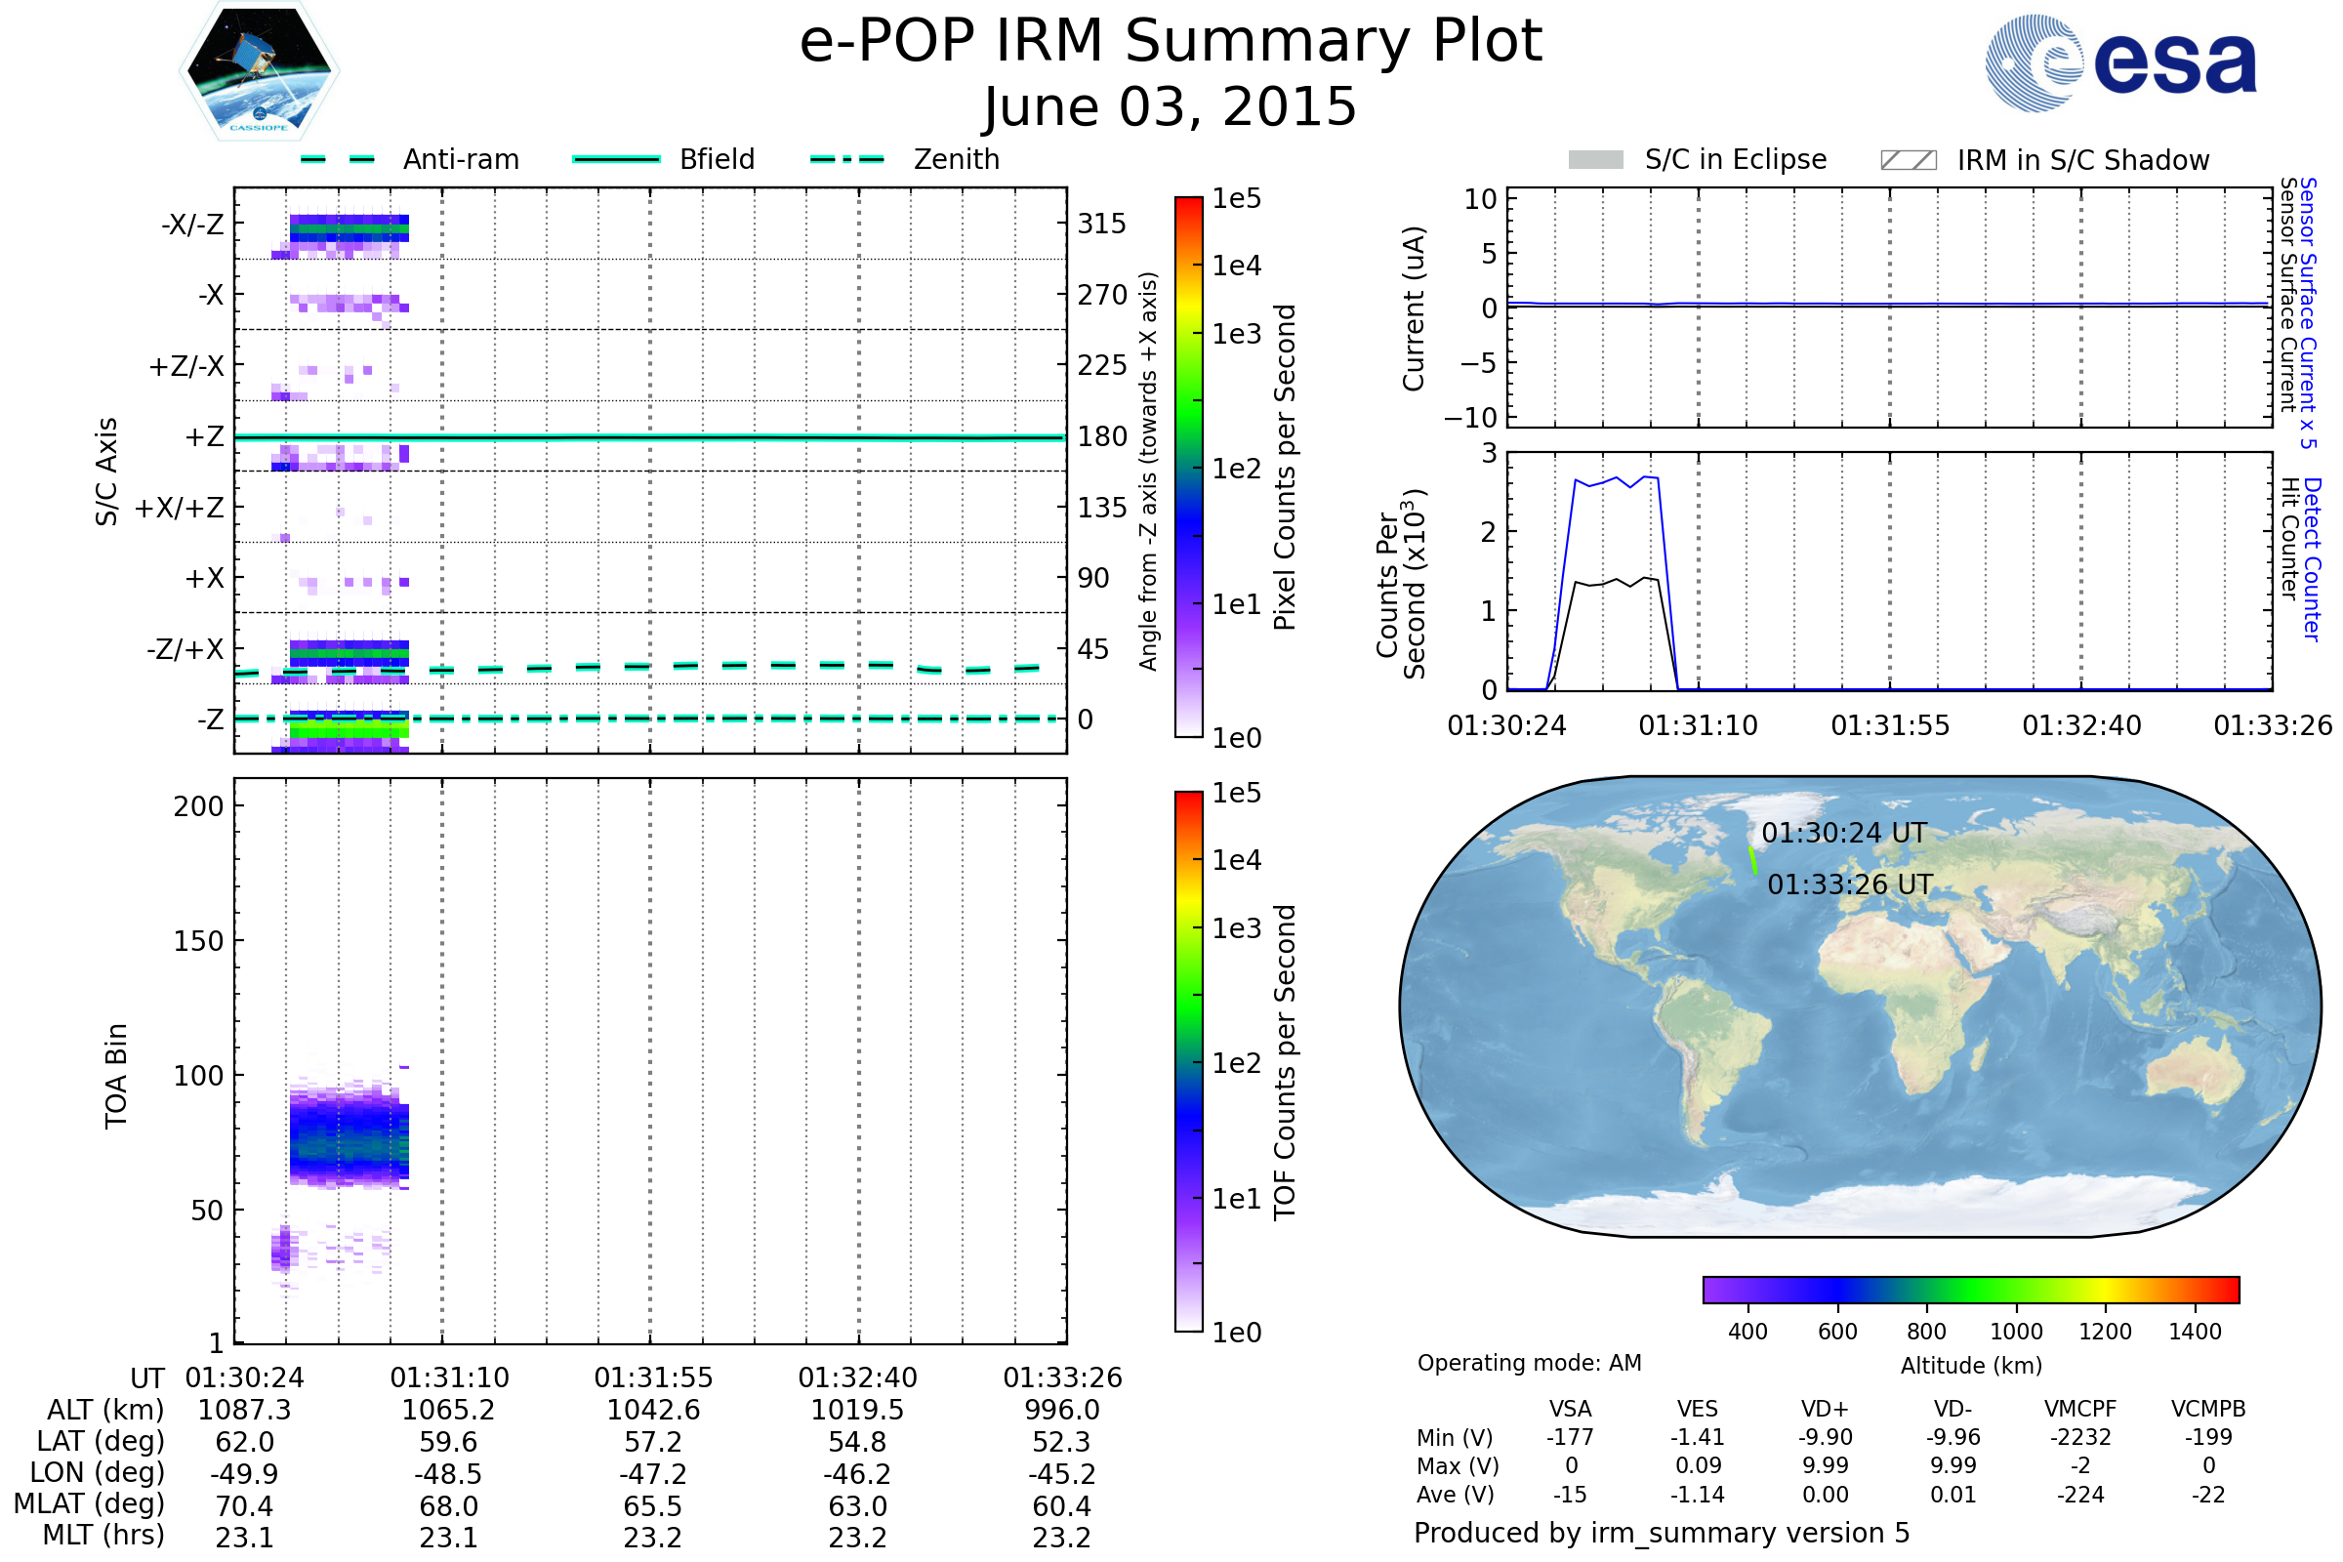Click the CASSIOPE mission hexagon logo

tap(259, 71)
